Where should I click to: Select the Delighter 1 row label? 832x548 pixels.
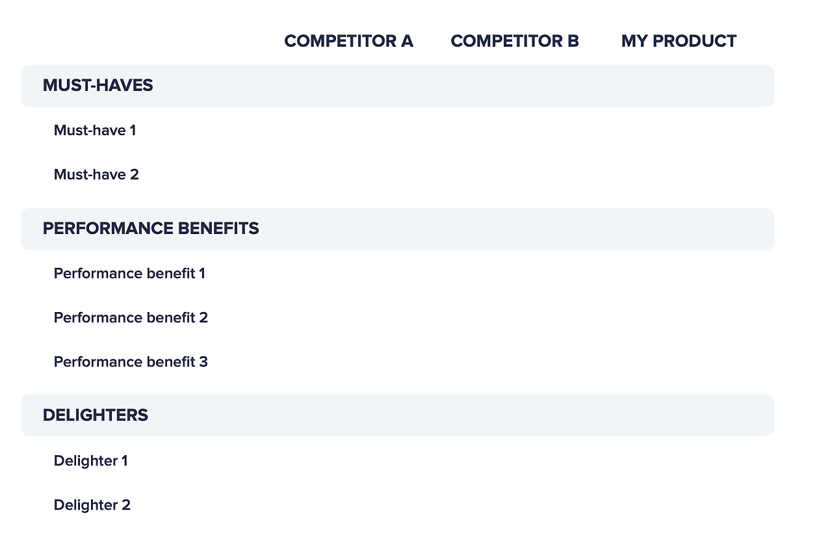point(90,460)
